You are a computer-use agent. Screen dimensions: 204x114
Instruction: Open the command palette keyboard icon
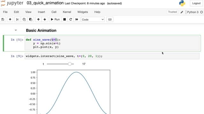(x=110, y=19)
